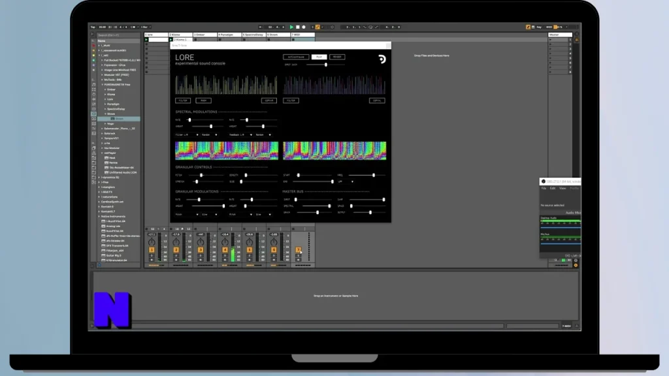
Task: Click the transport Record button
Action: tap(304, 27)
